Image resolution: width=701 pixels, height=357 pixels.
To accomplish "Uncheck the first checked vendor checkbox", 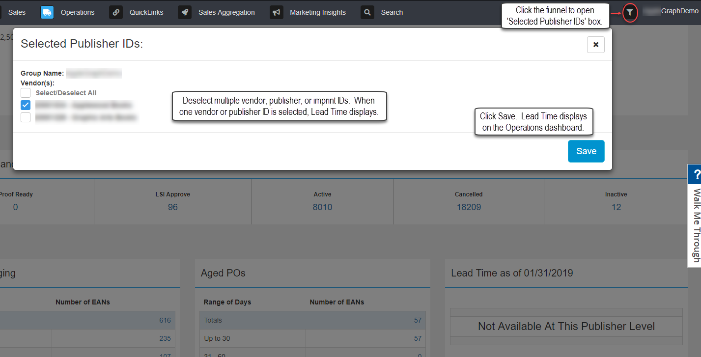I will pyautogui.click(x=26, y=105).
